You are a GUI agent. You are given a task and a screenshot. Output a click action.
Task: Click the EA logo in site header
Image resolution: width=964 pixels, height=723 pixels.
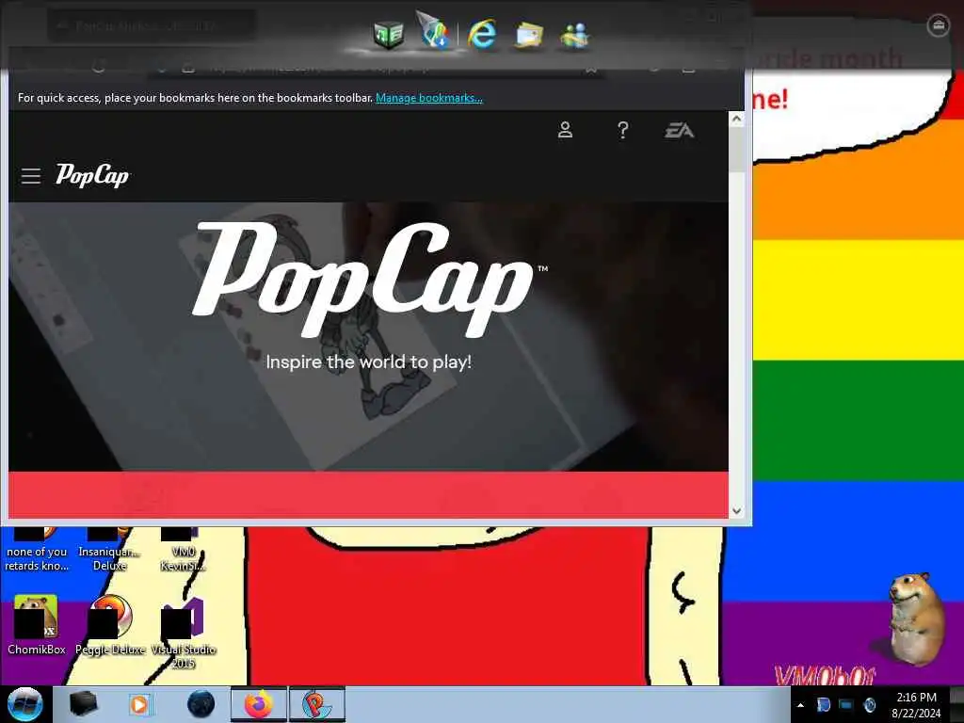point(680,130)
